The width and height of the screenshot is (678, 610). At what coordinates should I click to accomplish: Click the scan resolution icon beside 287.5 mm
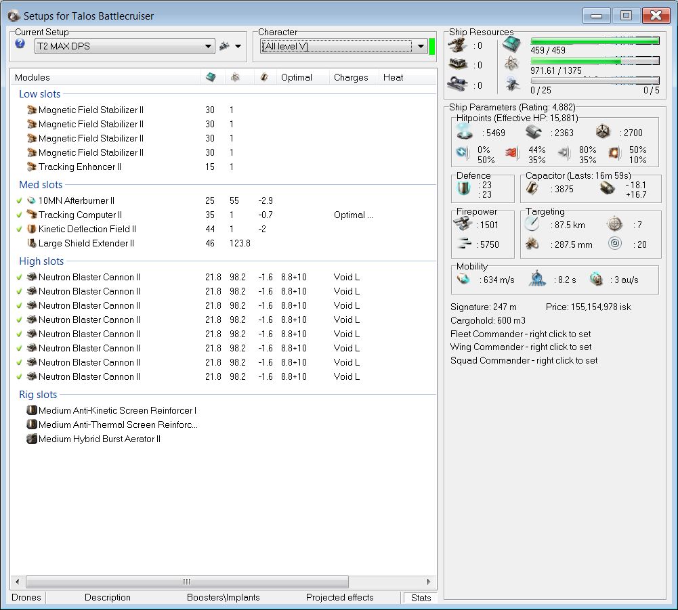532,244
